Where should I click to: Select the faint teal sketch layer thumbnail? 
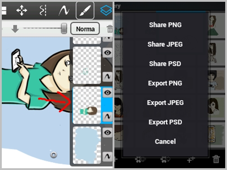(87, 65)
